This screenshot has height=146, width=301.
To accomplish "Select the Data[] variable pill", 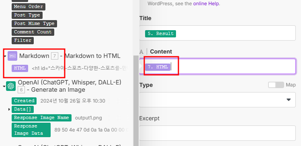I will tap(23, 109).
